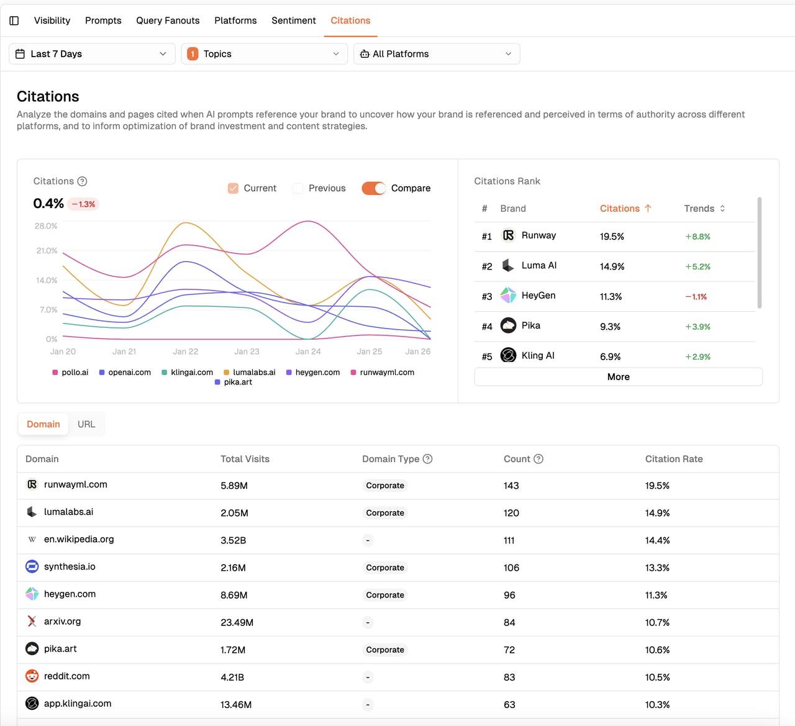Open the Platforms tab
795x726 pixels.
235,20
